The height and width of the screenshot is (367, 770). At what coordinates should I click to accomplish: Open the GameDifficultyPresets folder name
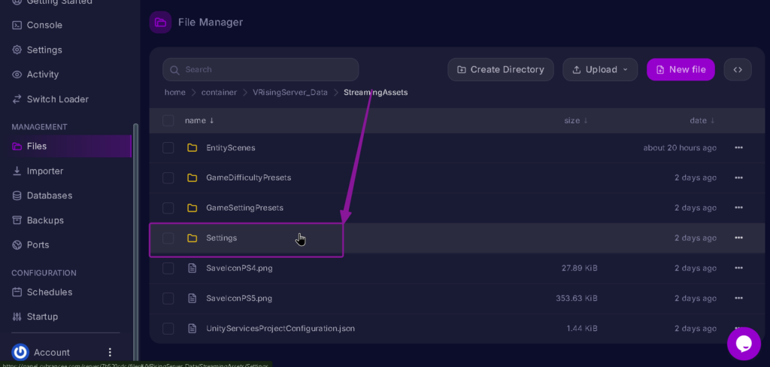tap(248, 177)
